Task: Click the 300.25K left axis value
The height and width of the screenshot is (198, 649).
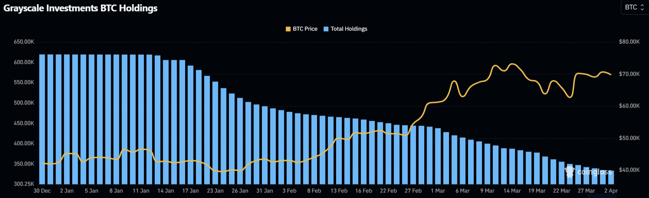Action: (x=24, y=184)
